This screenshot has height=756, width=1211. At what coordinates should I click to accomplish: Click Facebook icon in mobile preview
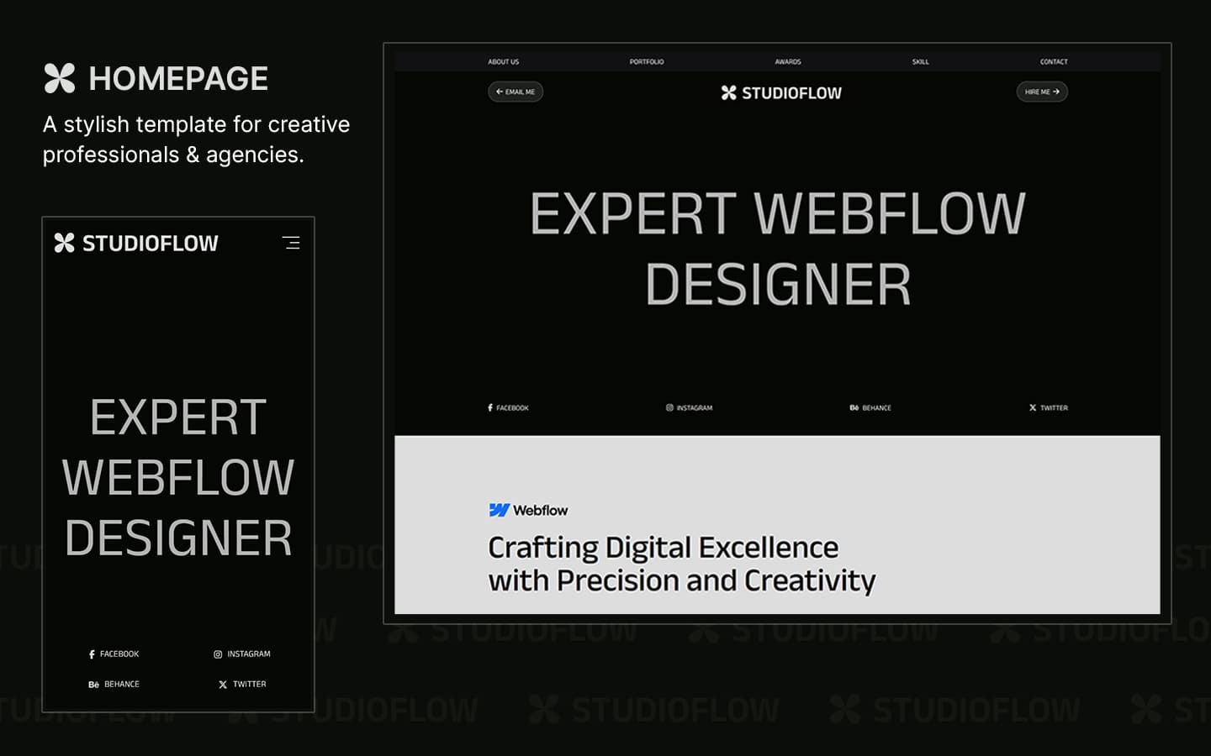click(92, 654)
